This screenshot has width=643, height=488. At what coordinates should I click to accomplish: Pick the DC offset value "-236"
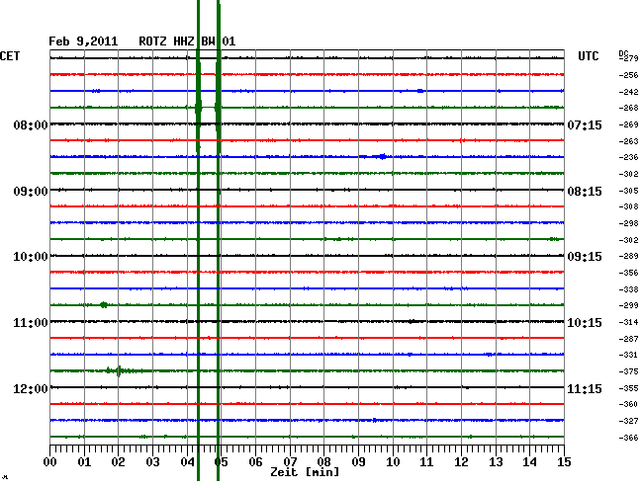(x=628, y=157)
